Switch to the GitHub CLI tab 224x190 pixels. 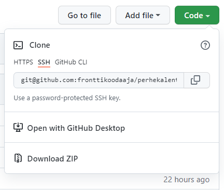click(71, 62)
